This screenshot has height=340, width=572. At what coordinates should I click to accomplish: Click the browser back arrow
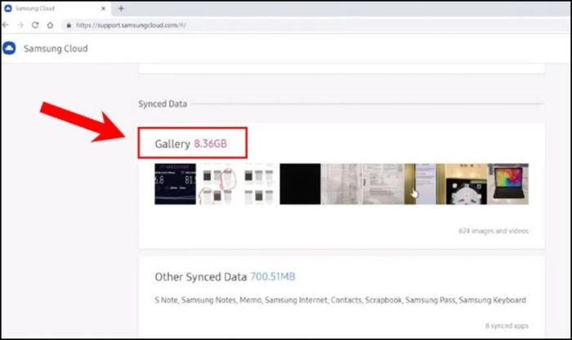tap(6, 24)
